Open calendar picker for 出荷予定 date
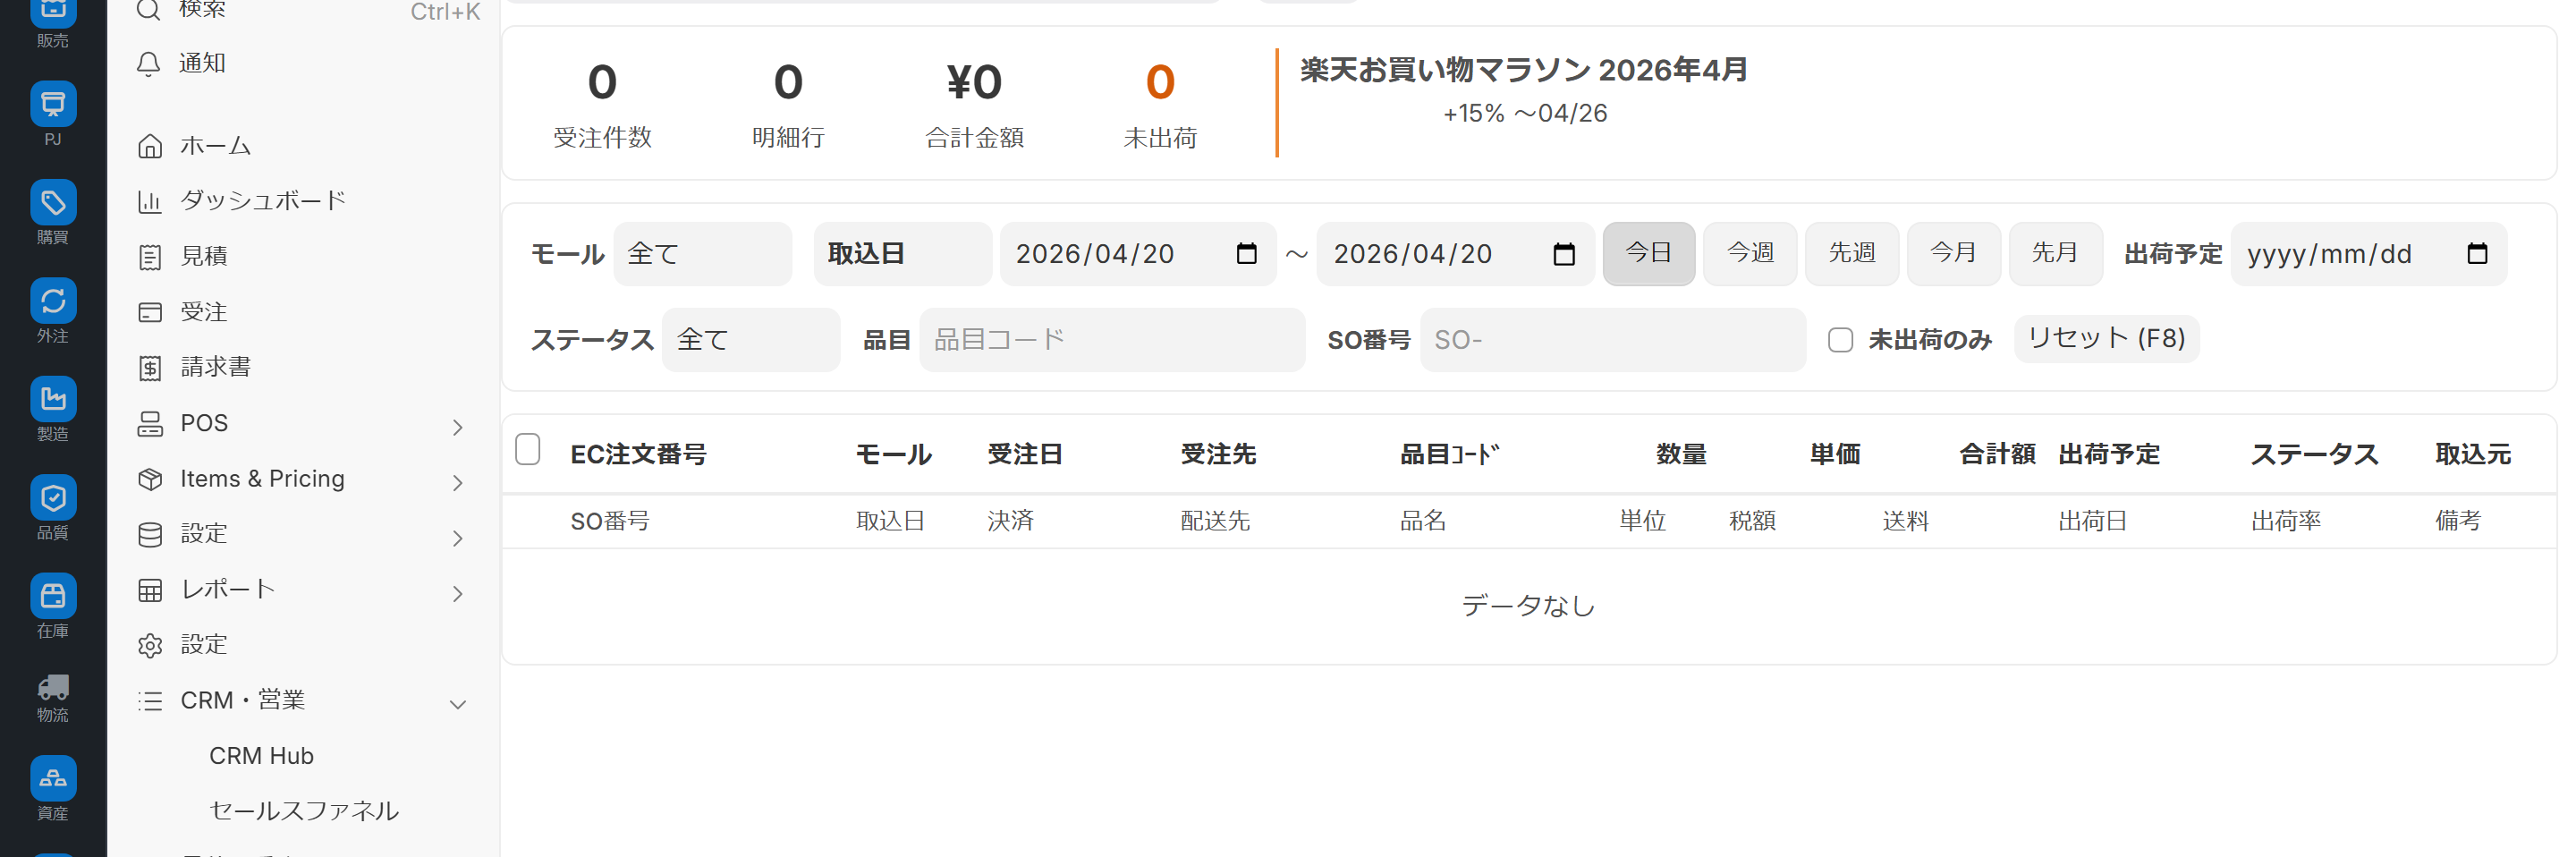This screenshot has height=857, width=2576. tap(2476, 254)
